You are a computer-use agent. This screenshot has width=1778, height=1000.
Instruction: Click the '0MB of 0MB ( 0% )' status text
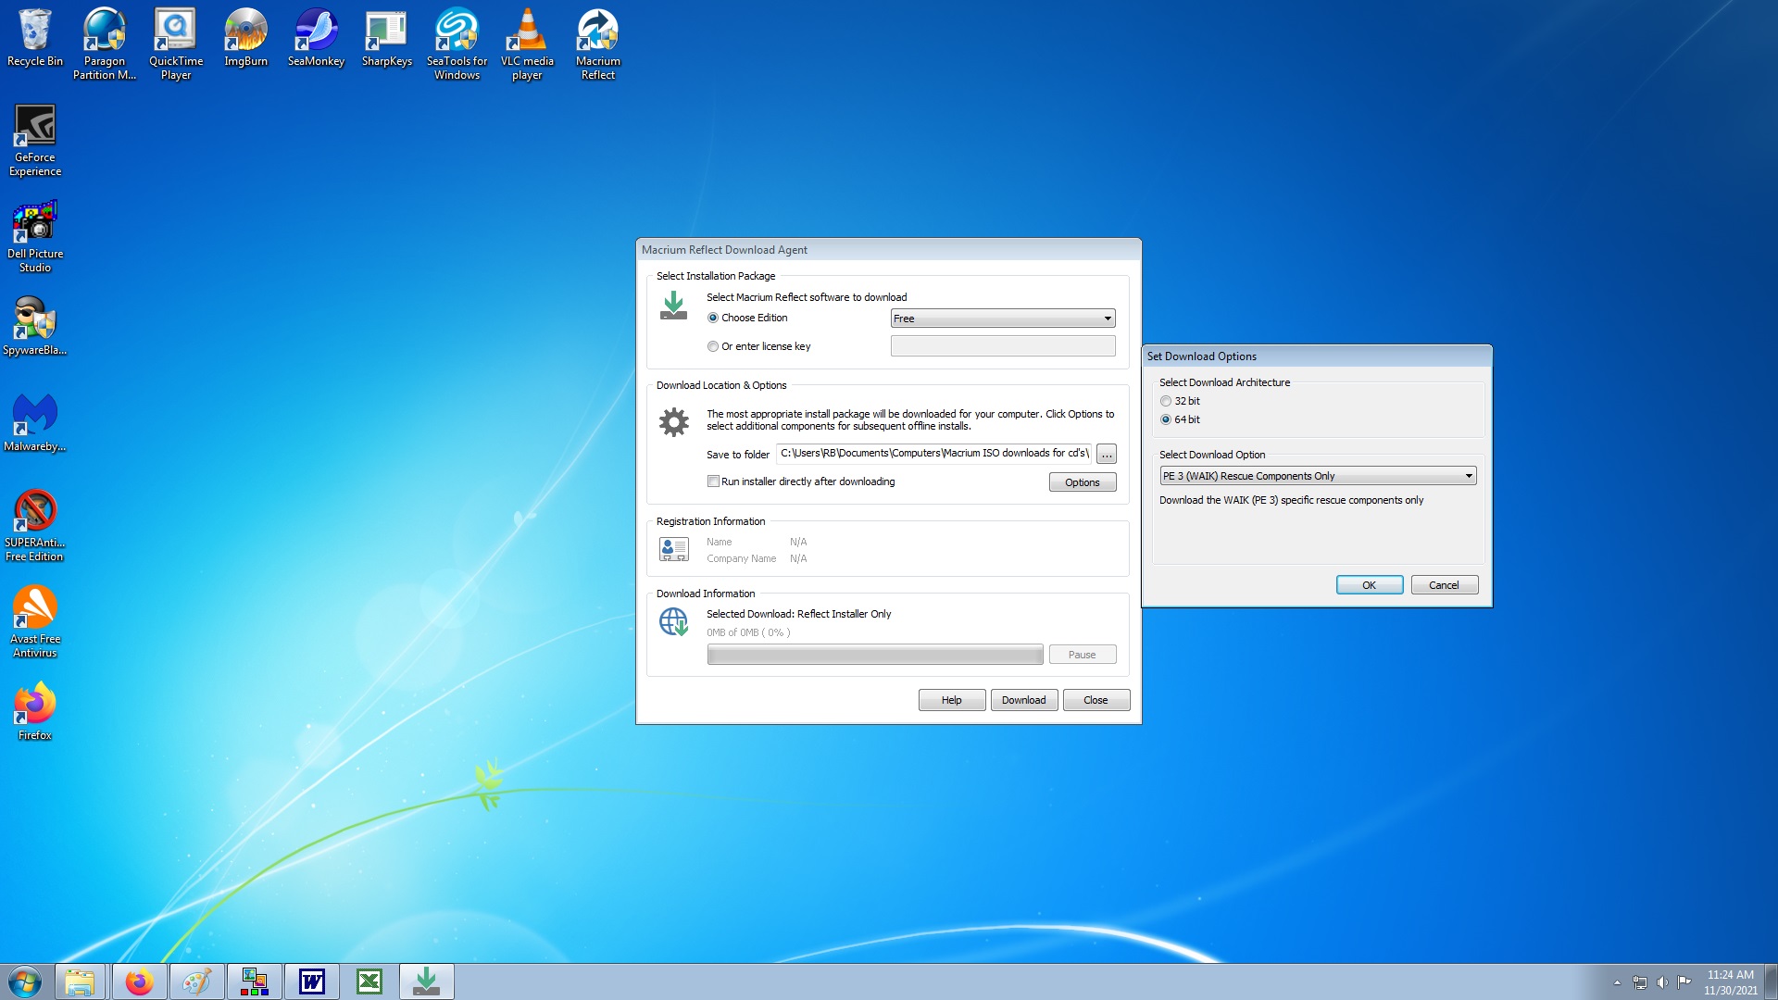click(748, 633)
